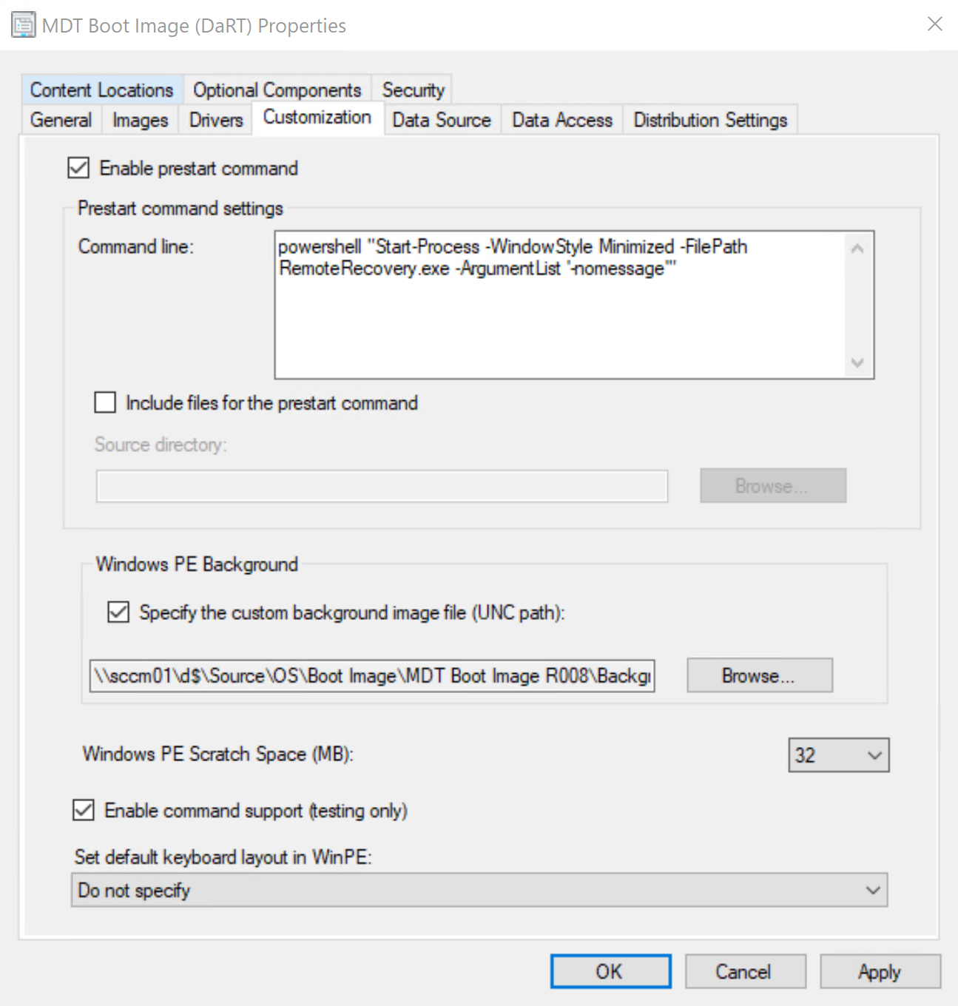This screenshot has height=1006, width=958.
Task: Switch to the Security tab
Action: pos(412,90)
